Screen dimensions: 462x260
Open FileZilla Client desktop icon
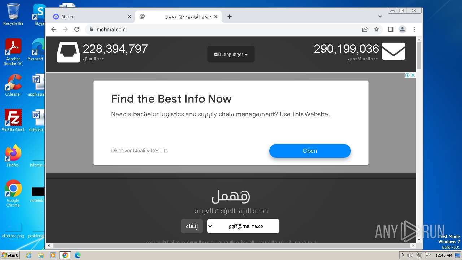[13, 121]
